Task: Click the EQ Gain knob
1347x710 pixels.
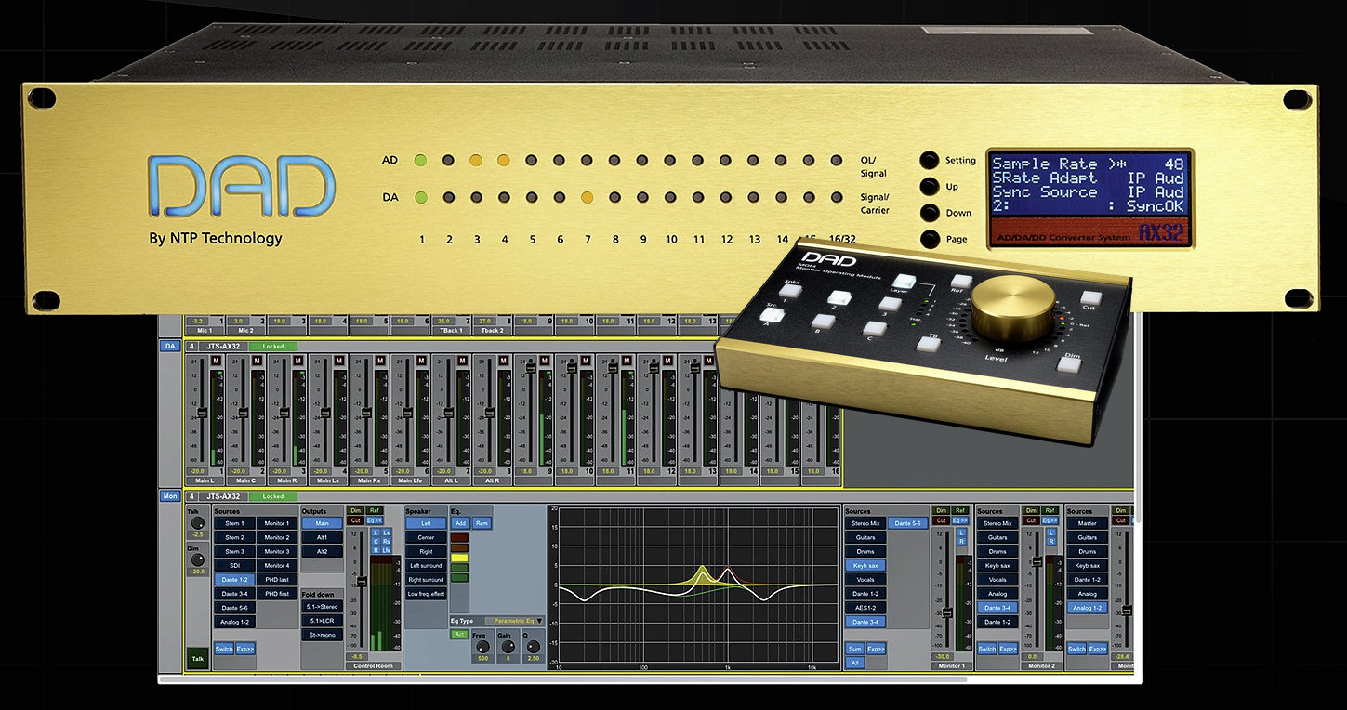Action: pyautogui.click(x=508, y=647)
